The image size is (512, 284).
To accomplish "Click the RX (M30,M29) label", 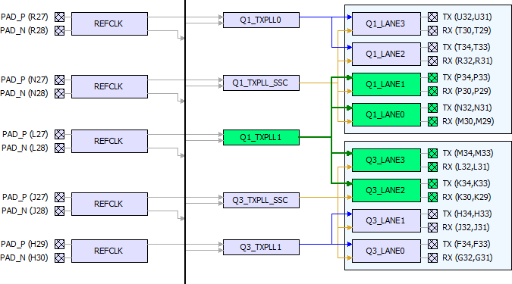I will coord(468,122).
